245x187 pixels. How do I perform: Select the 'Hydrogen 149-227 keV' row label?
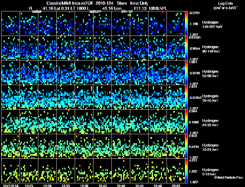212,25
